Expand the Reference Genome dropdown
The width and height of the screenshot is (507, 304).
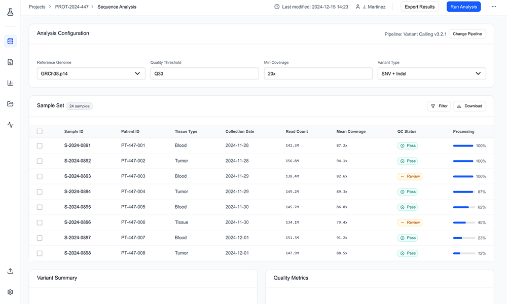click(x=91, y=73)
